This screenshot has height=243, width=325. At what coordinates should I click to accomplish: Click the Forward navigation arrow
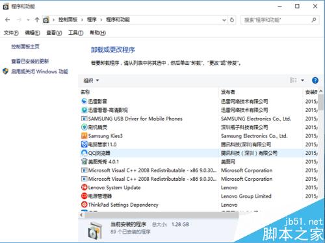(19, 20)
